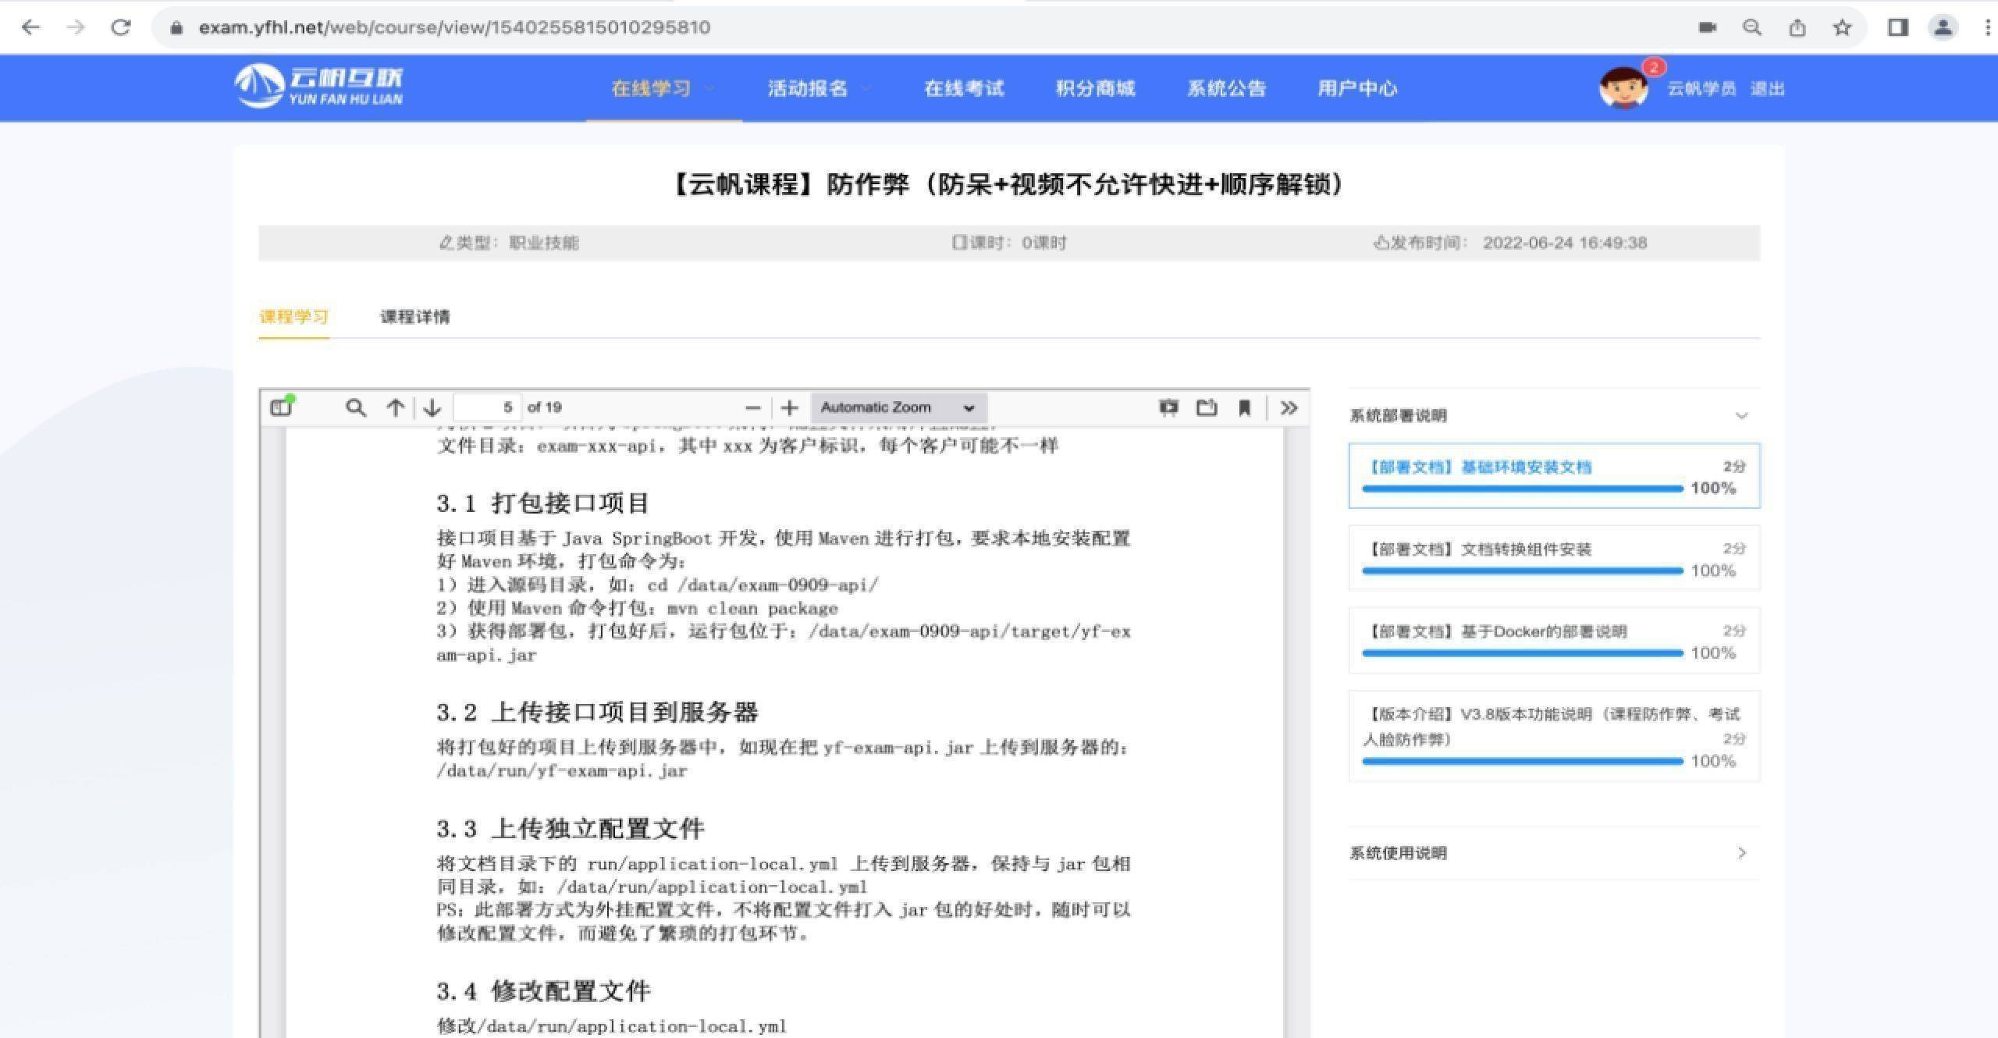Screen dimensions: 1998x1038
Task: Open the PDF find search icon
Action: click(x=356, y=407)
